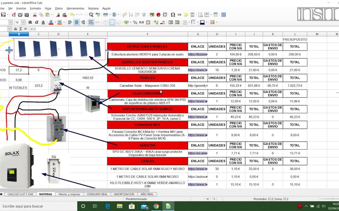
Task: Insert a hyperlink
Action: (x=180, y=15)
